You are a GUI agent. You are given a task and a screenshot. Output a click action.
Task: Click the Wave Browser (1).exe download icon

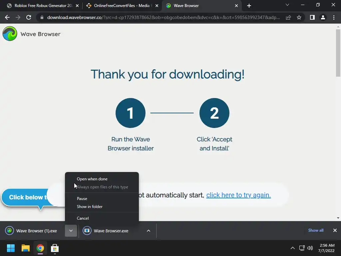(x=9, y=231)
